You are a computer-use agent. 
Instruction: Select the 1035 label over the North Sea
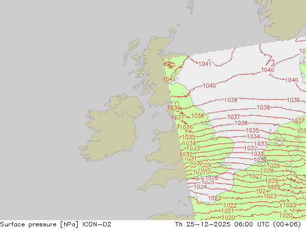point(252,130)
